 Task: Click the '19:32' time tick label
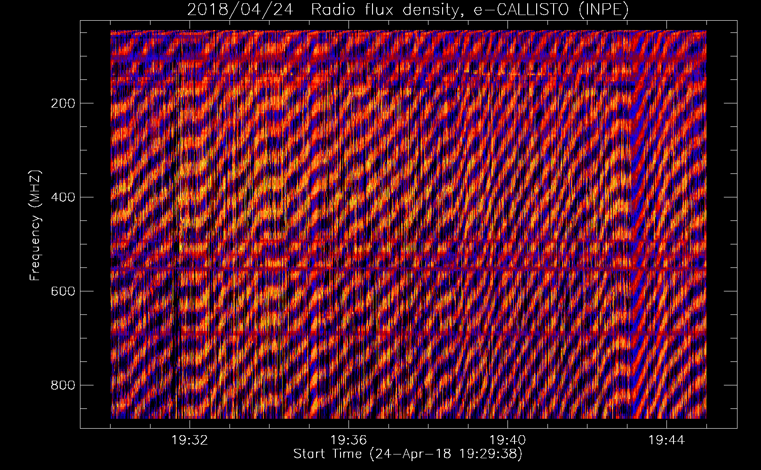(x=190, y=440)
